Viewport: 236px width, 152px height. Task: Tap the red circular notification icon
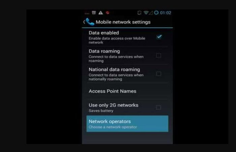(x=108, y=13)
